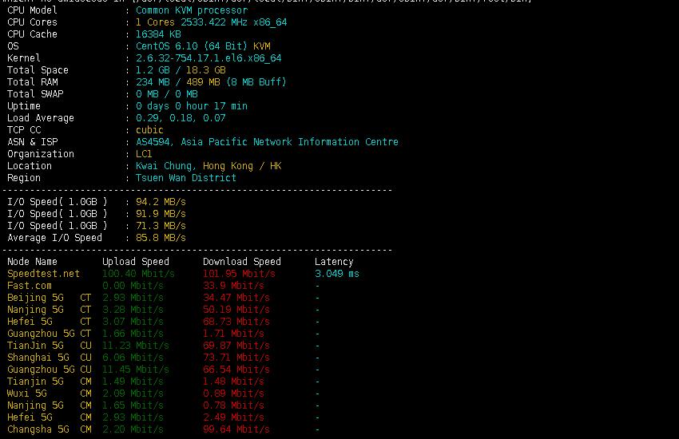Click the Average I/O Speed value '85.8 MB/s'

(161, 238)
